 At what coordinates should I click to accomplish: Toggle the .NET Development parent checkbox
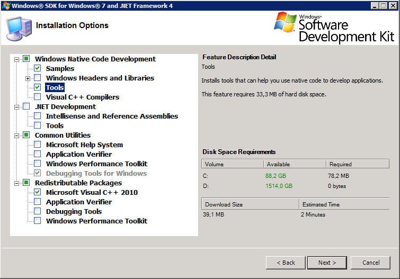click(26, 106)
